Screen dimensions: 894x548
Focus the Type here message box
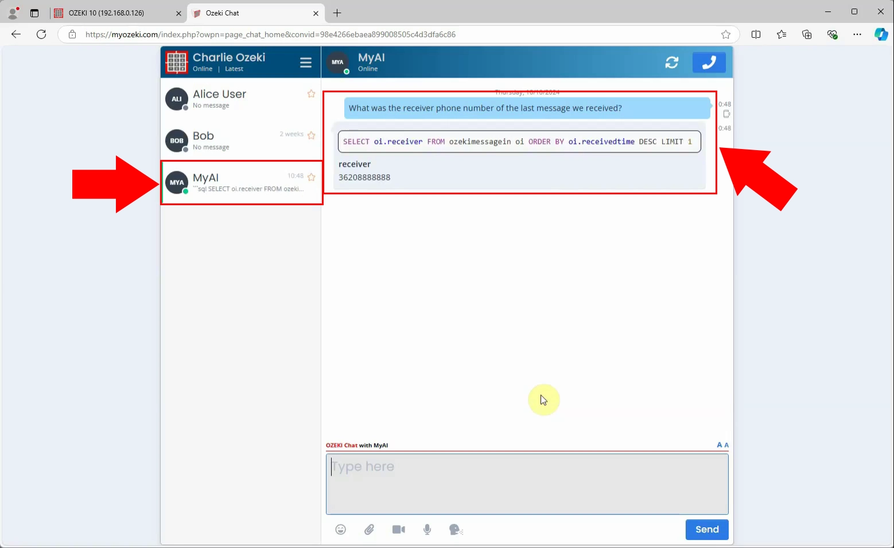527,484
